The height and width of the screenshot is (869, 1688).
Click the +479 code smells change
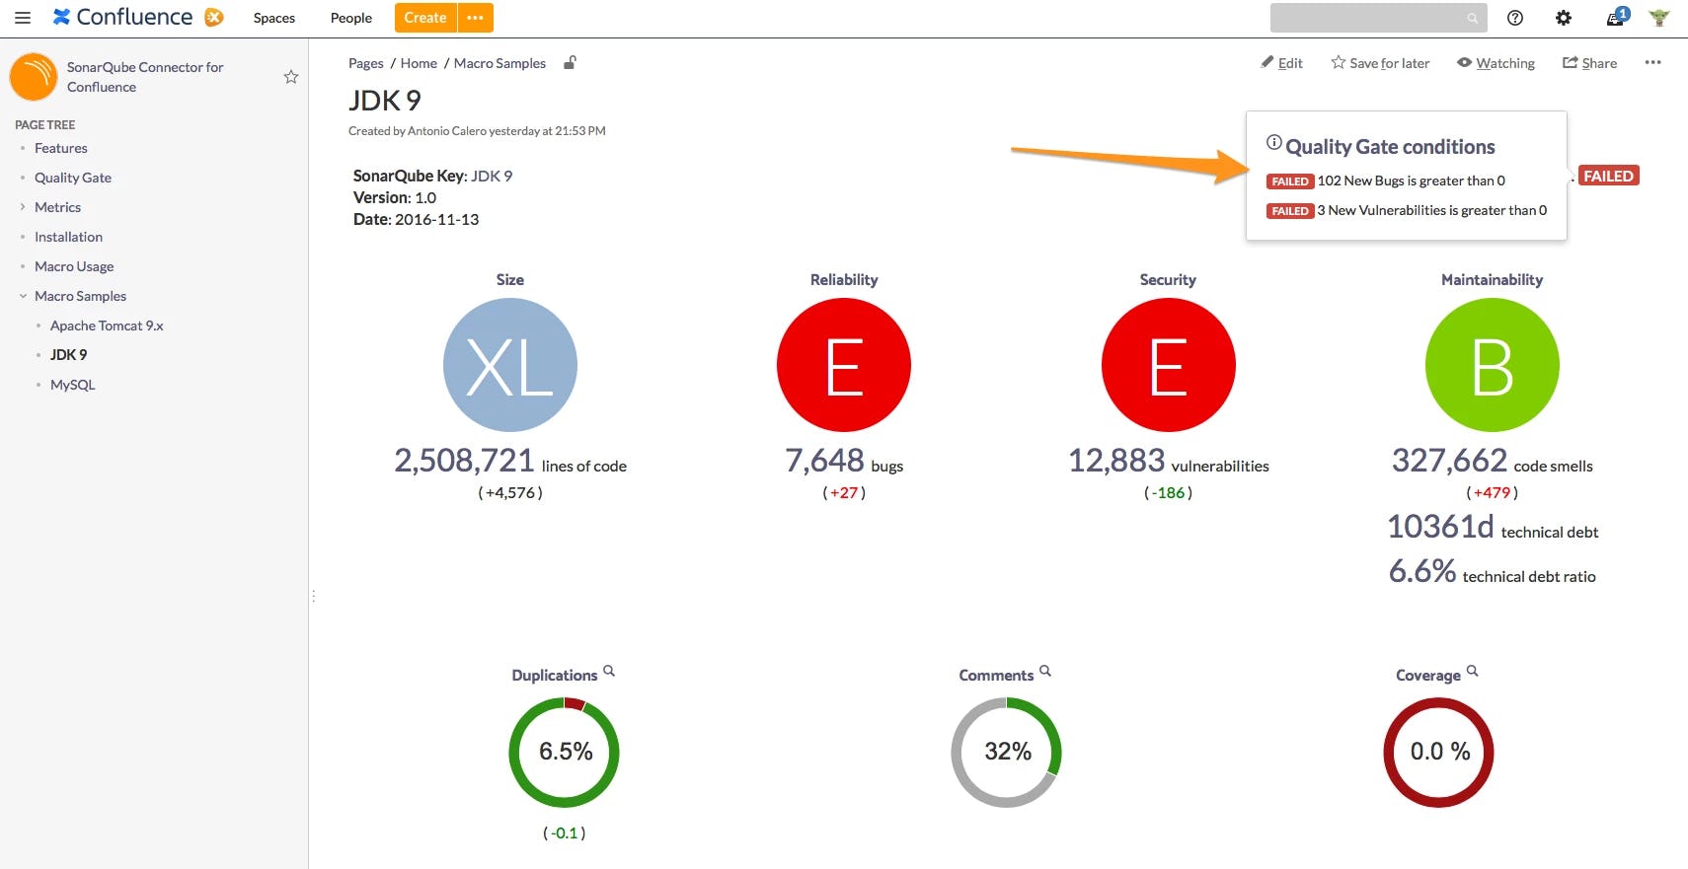[1493, 492]
